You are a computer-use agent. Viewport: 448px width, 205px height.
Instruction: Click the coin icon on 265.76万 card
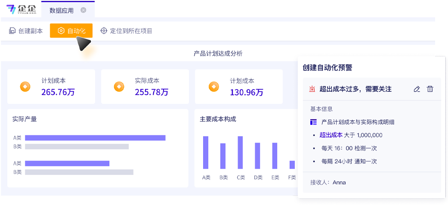pyautogui.click(x=25, y=87)
